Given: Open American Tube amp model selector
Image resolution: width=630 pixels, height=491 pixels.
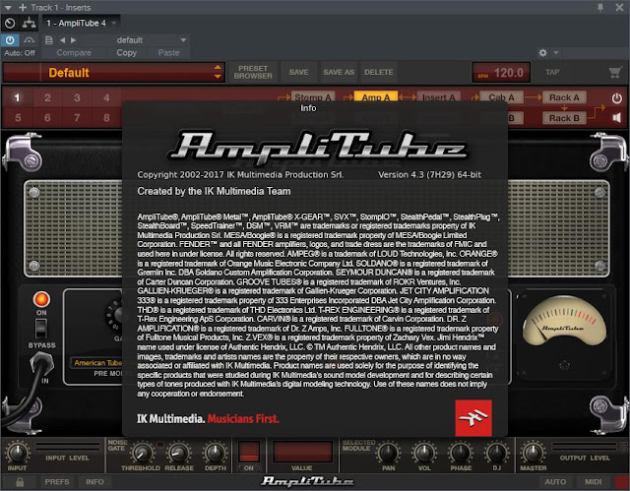Looking at the screenshot, I should [96, 362].
